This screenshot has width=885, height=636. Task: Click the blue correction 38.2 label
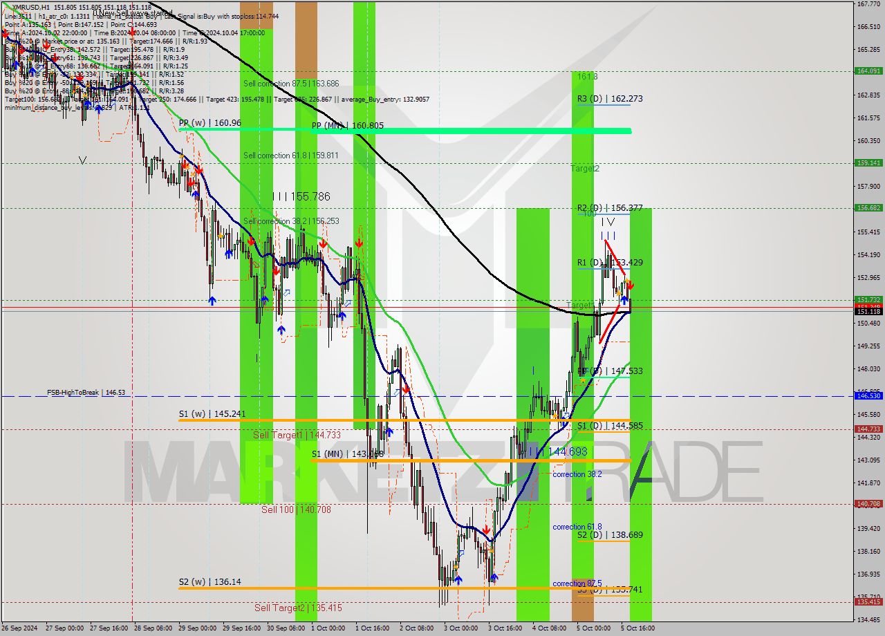(x=577, y=474)
